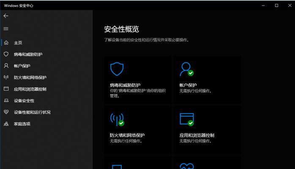This screenshot has height=169, width=295.
Task: Open the partially visible heart health icon card
Action: coord(187,166)
